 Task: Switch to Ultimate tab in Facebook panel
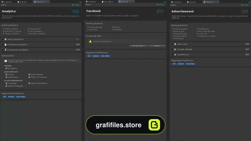point(126,2)
